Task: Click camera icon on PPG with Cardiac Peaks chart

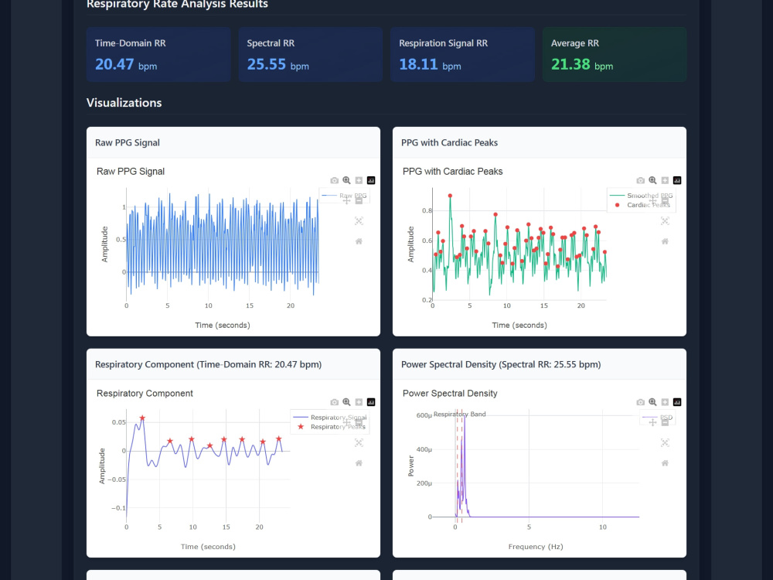Action: (x=640, y=180)
